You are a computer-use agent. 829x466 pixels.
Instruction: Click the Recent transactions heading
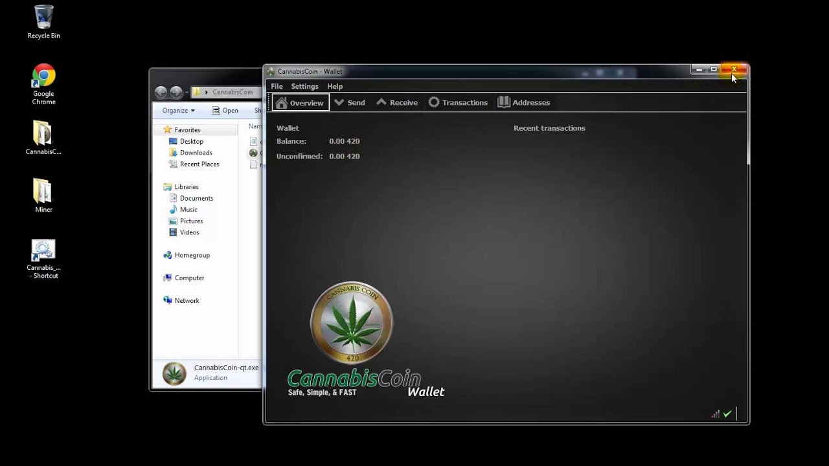pyautogui.click(x=549, y=128)
